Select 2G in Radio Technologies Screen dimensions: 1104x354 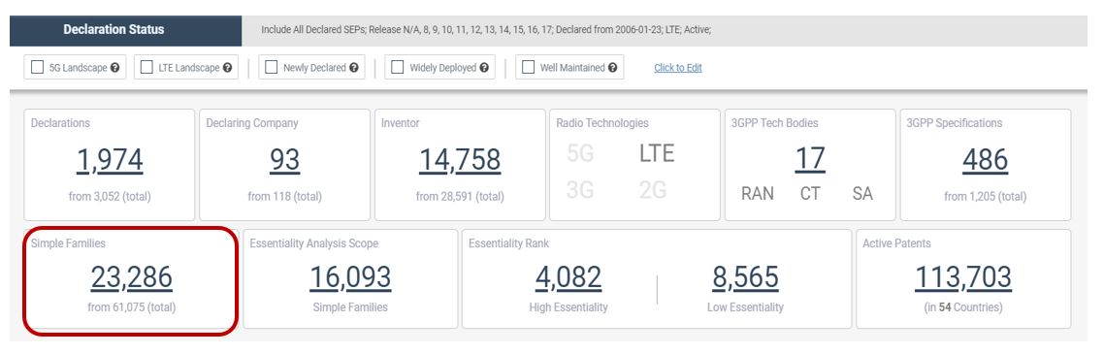coord(653,190)
